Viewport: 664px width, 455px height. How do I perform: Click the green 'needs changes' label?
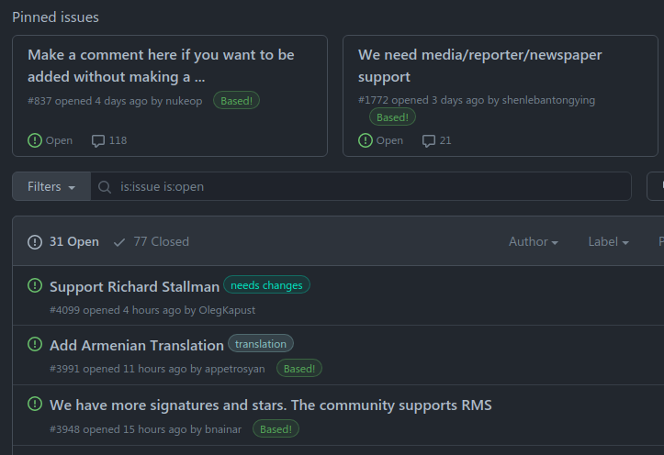pos(266,285)
